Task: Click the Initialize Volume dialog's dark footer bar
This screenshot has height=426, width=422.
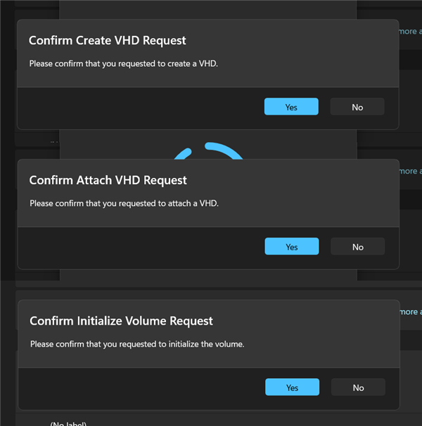Action: [141, 388]
